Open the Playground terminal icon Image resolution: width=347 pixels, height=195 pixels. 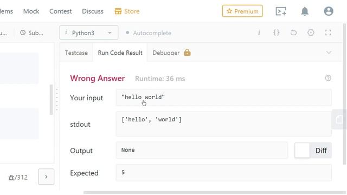coord(281,11)
